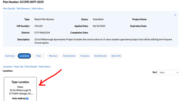180x101 pixels.
Task: Select the Sketch Plan Review type value
Action: (44, 19)
